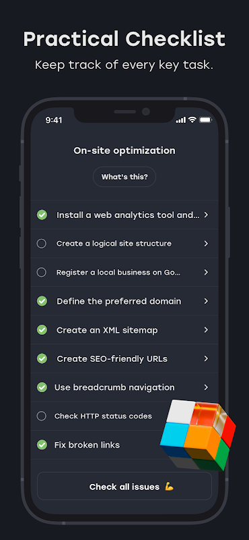Click the colorful cube graphic
The height and width of the screenshot is (540, 249).
pyautogui.click(x=198, y=435)
